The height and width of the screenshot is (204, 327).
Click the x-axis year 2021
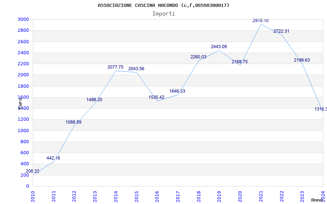point(261,197)
